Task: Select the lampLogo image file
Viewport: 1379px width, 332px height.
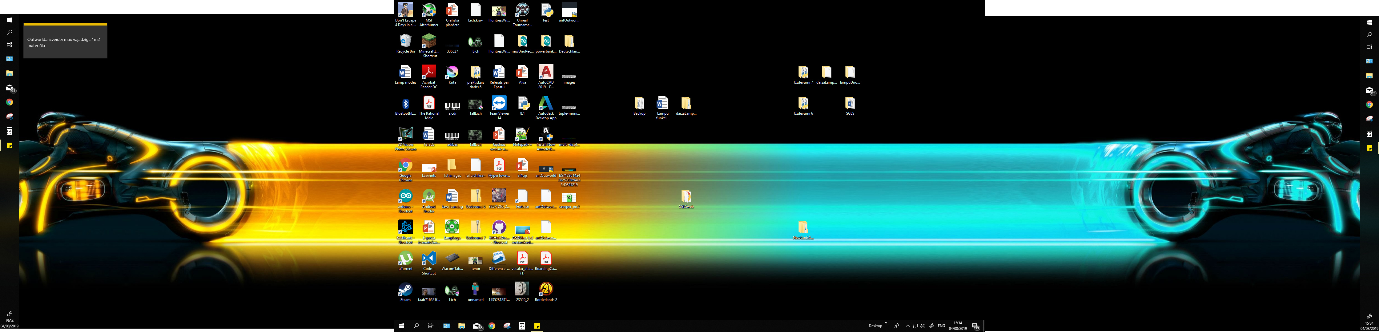Action: coord(452,230)
